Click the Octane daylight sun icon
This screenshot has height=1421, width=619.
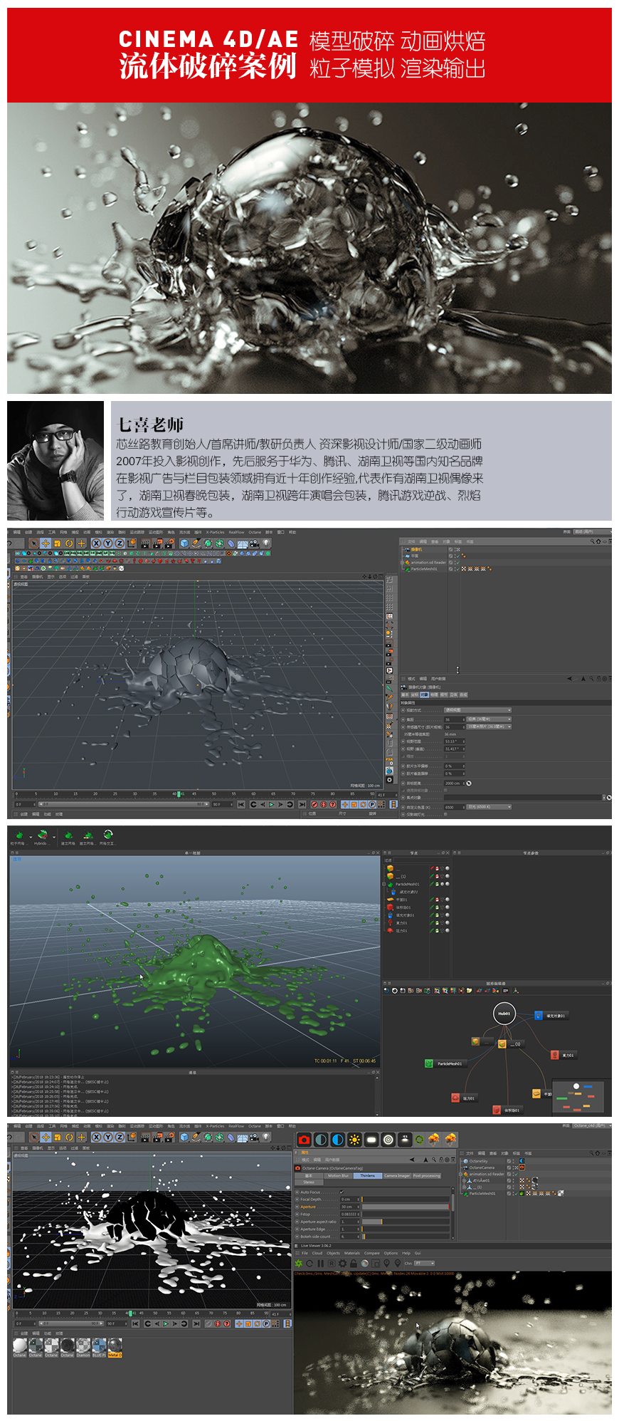[x=354, y=1140]
